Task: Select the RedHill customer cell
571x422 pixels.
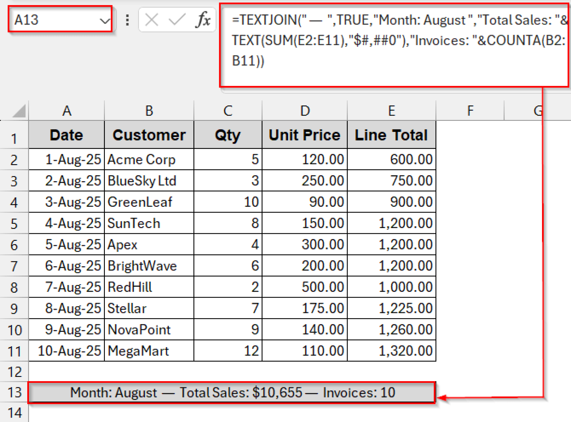Action: [x=149, y=287]
